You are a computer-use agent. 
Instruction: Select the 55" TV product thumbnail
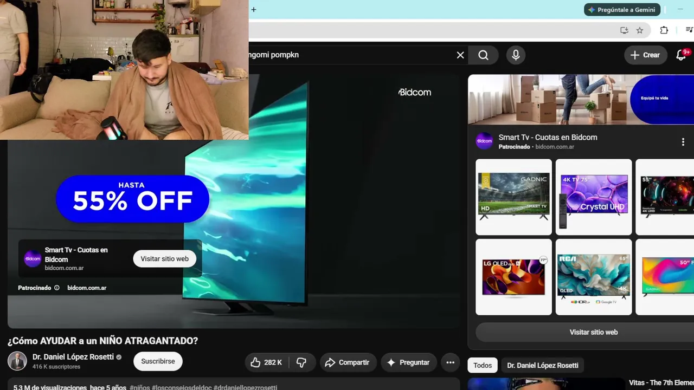(x=665, y=197)
